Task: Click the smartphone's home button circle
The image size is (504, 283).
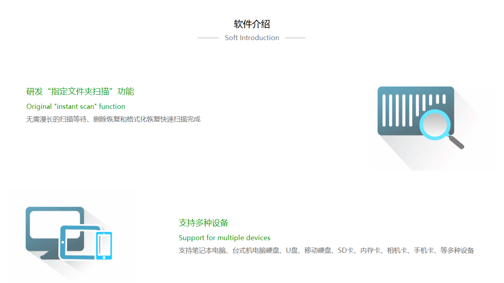Action: pyautogui.click(x=104, y=258)
